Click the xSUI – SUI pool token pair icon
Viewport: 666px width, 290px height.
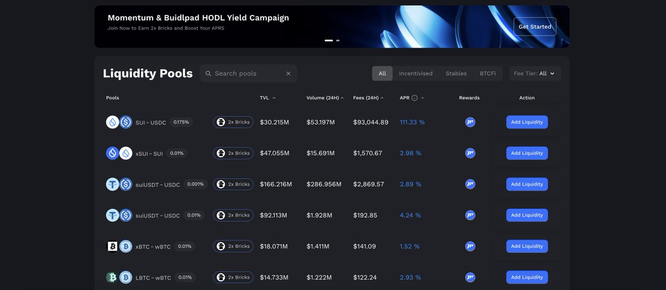[x=119, y=153]
